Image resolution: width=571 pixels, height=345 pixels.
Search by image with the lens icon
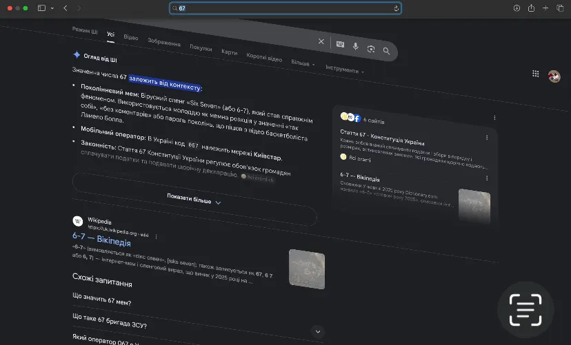371,49
